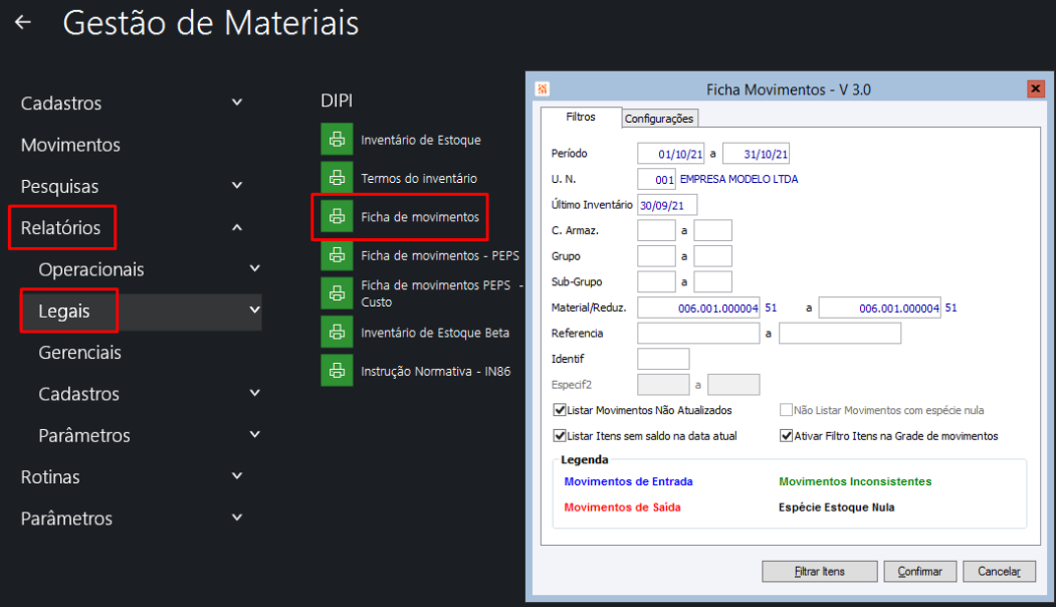Click the Período start date field 01/10/21
Screen dimensions: 1056x607
click(671, 153)
